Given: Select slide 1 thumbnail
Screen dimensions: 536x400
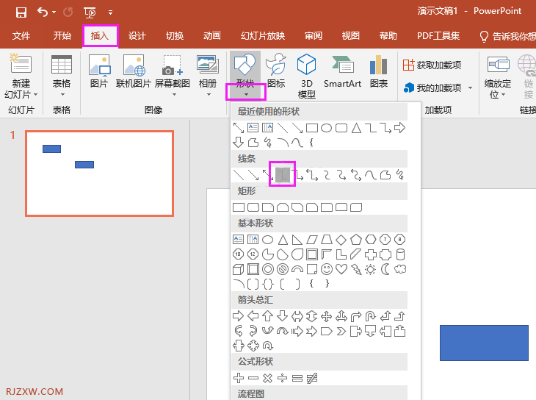Looking at the screenshot, I should pyautogui.click(x=99, y=174).
